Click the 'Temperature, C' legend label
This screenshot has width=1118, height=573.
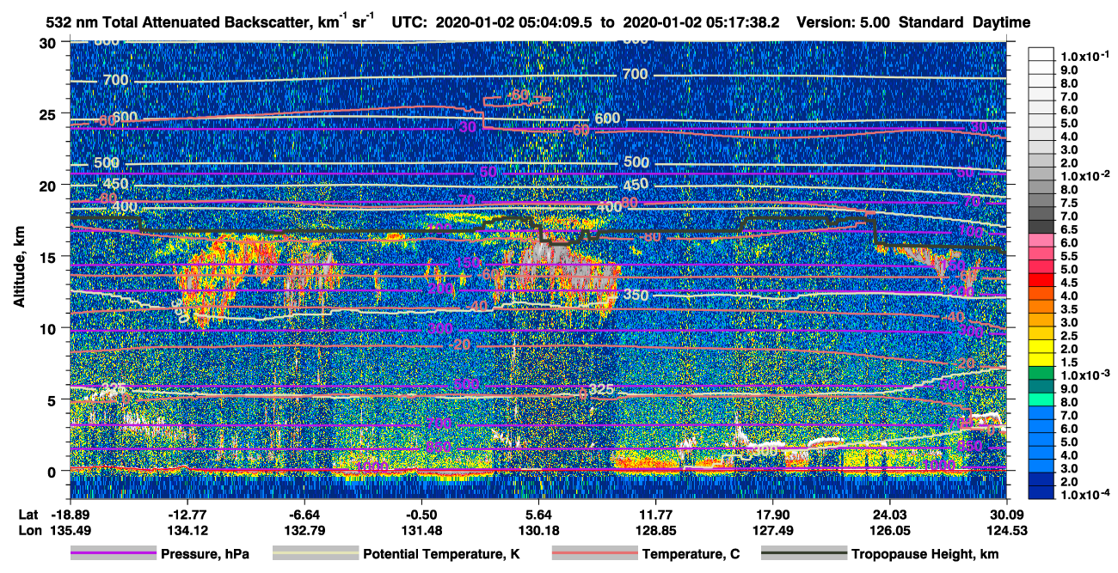(x=691, y=555)
